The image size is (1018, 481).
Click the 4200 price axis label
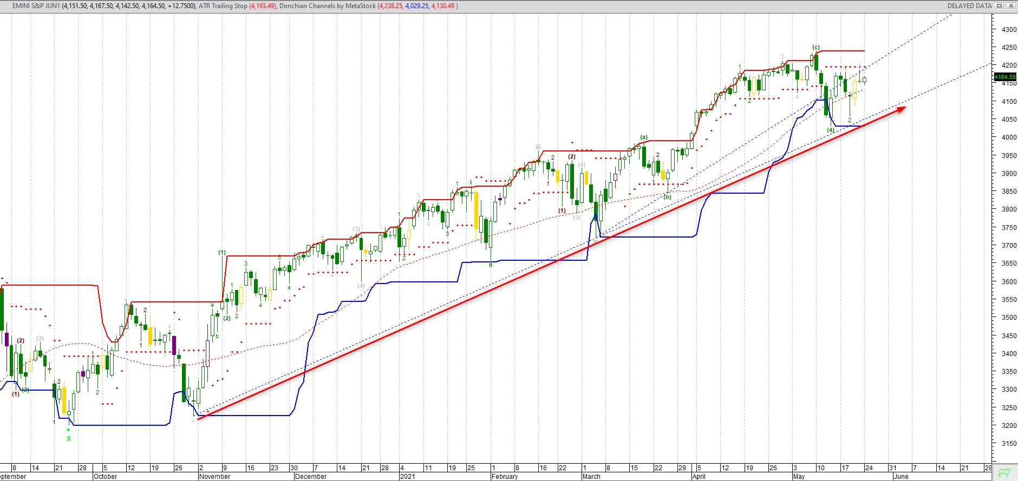pyautogui.click(x=1009, y=65)
